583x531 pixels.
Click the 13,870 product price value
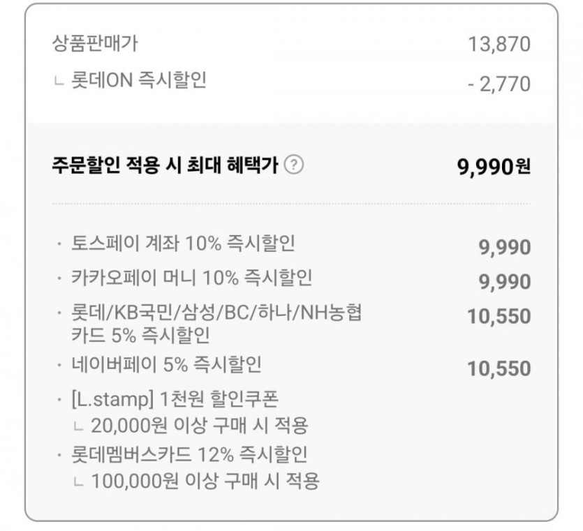click(x=499, y=45)
